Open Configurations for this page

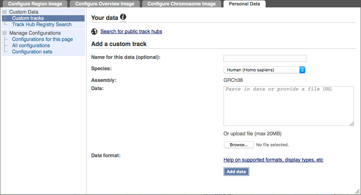[42, 39]
